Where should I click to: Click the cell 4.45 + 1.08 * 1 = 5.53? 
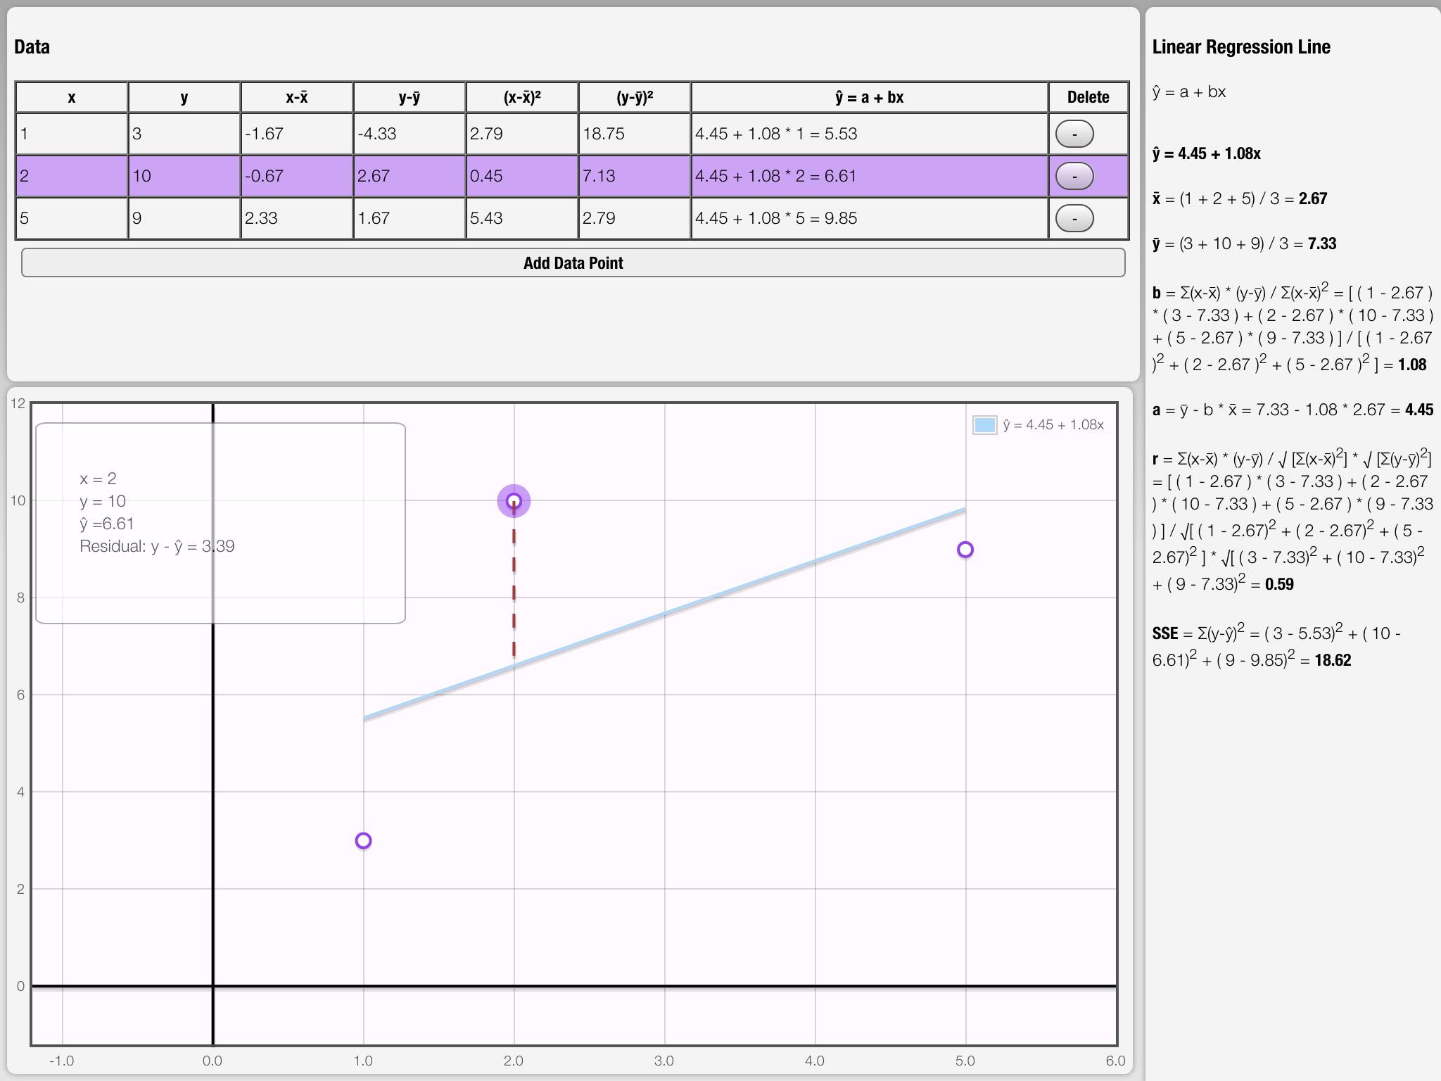click(x=870, y=134)
